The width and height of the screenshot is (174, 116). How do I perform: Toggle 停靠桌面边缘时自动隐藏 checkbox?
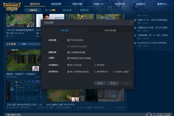tap(68, 58)
